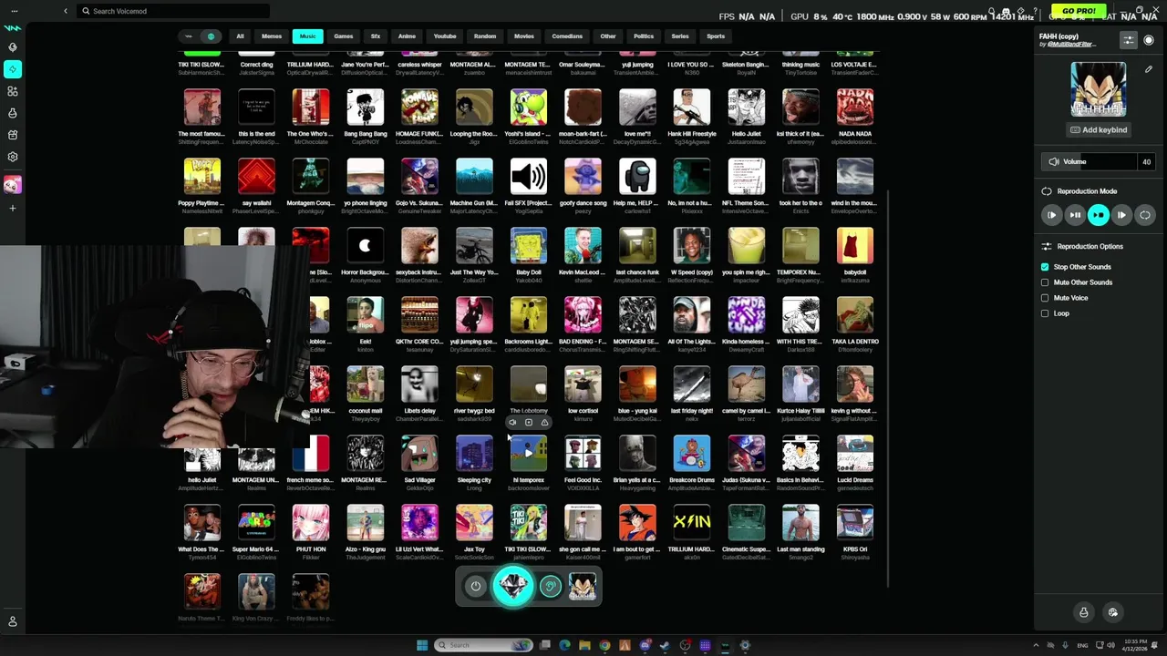Play the I am bout to get Goku sound
This screenshot has width=1167, height=656.
tap(637, 523)
